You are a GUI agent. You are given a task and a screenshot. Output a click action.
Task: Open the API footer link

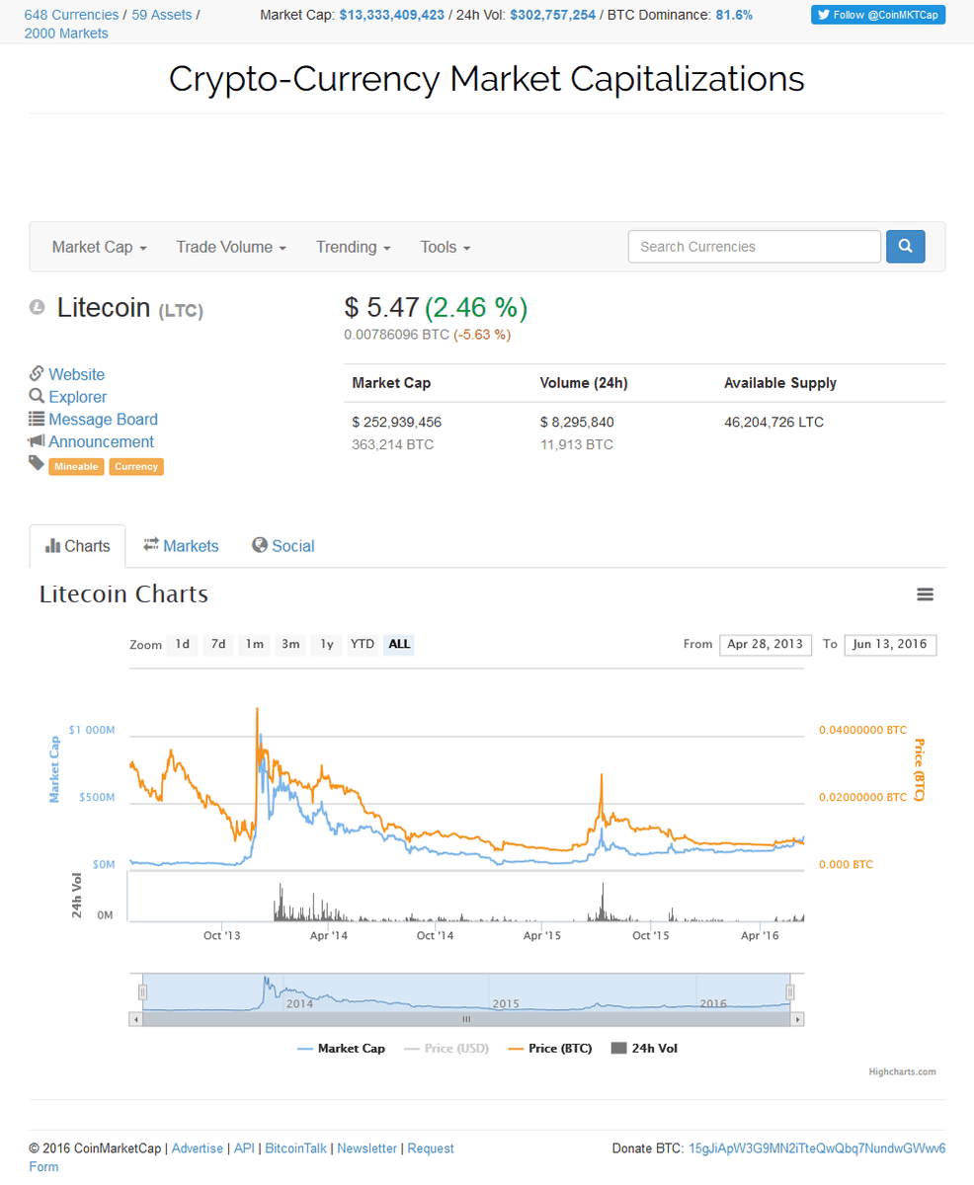pyautogui.click(x=244, y=1148)
